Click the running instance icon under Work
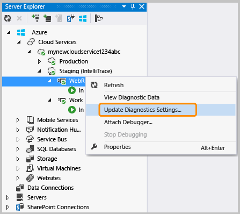Screen dimensions: 240x214 point(72,110)
